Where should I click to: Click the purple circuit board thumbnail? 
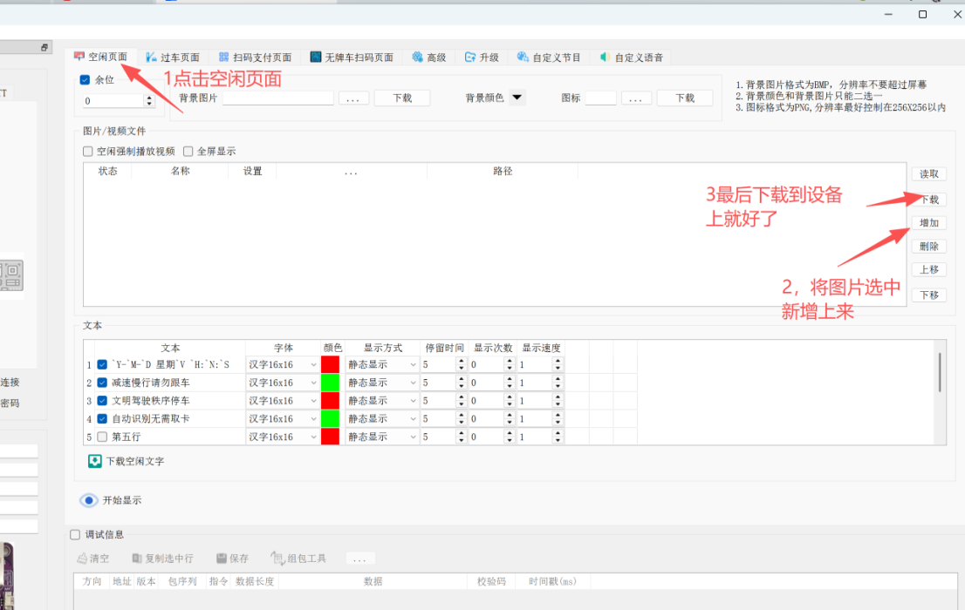7,576
